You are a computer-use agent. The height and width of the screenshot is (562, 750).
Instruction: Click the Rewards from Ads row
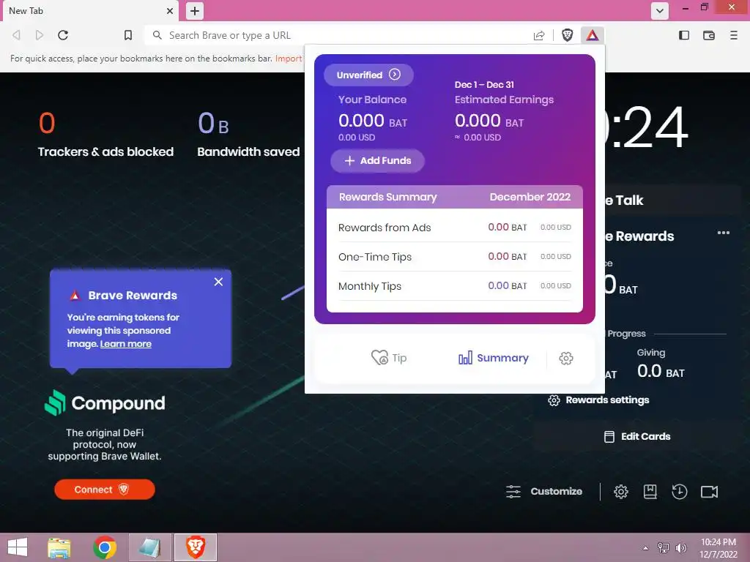(x=454, y=228)
